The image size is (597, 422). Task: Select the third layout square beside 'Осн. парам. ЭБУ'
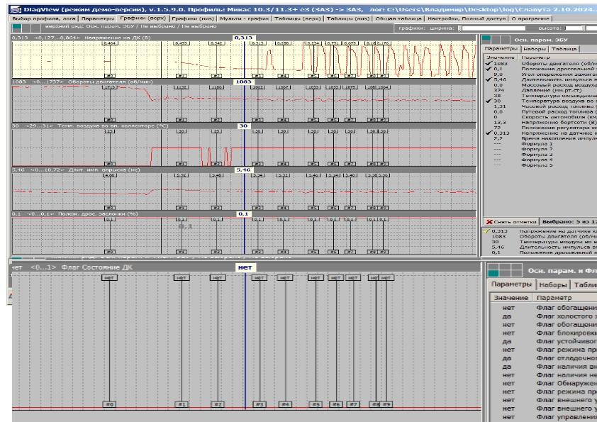506,40
